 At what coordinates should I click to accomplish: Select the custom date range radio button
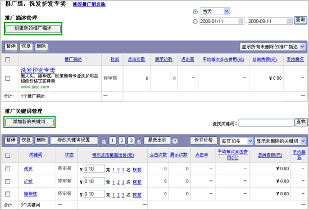[x=195, y=21]
